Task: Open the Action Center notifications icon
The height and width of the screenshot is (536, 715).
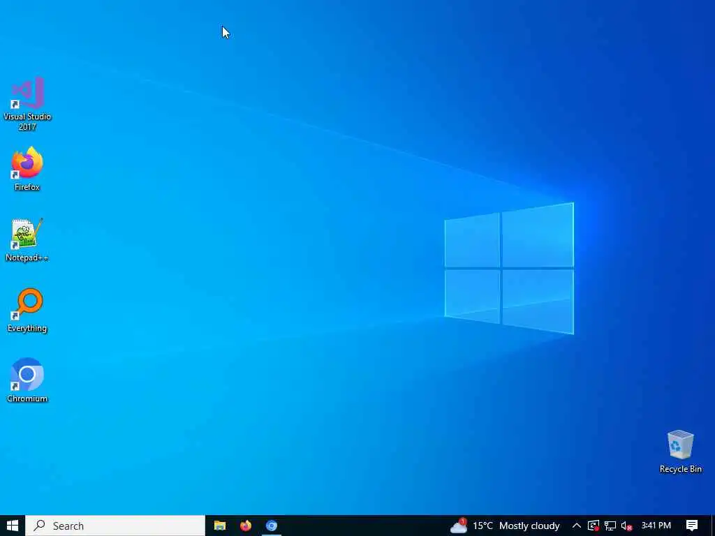Action: click(x=692, y=526)
